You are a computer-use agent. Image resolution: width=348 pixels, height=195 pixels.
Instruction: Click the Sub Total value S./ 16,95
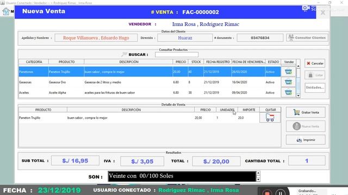(75, 161)
